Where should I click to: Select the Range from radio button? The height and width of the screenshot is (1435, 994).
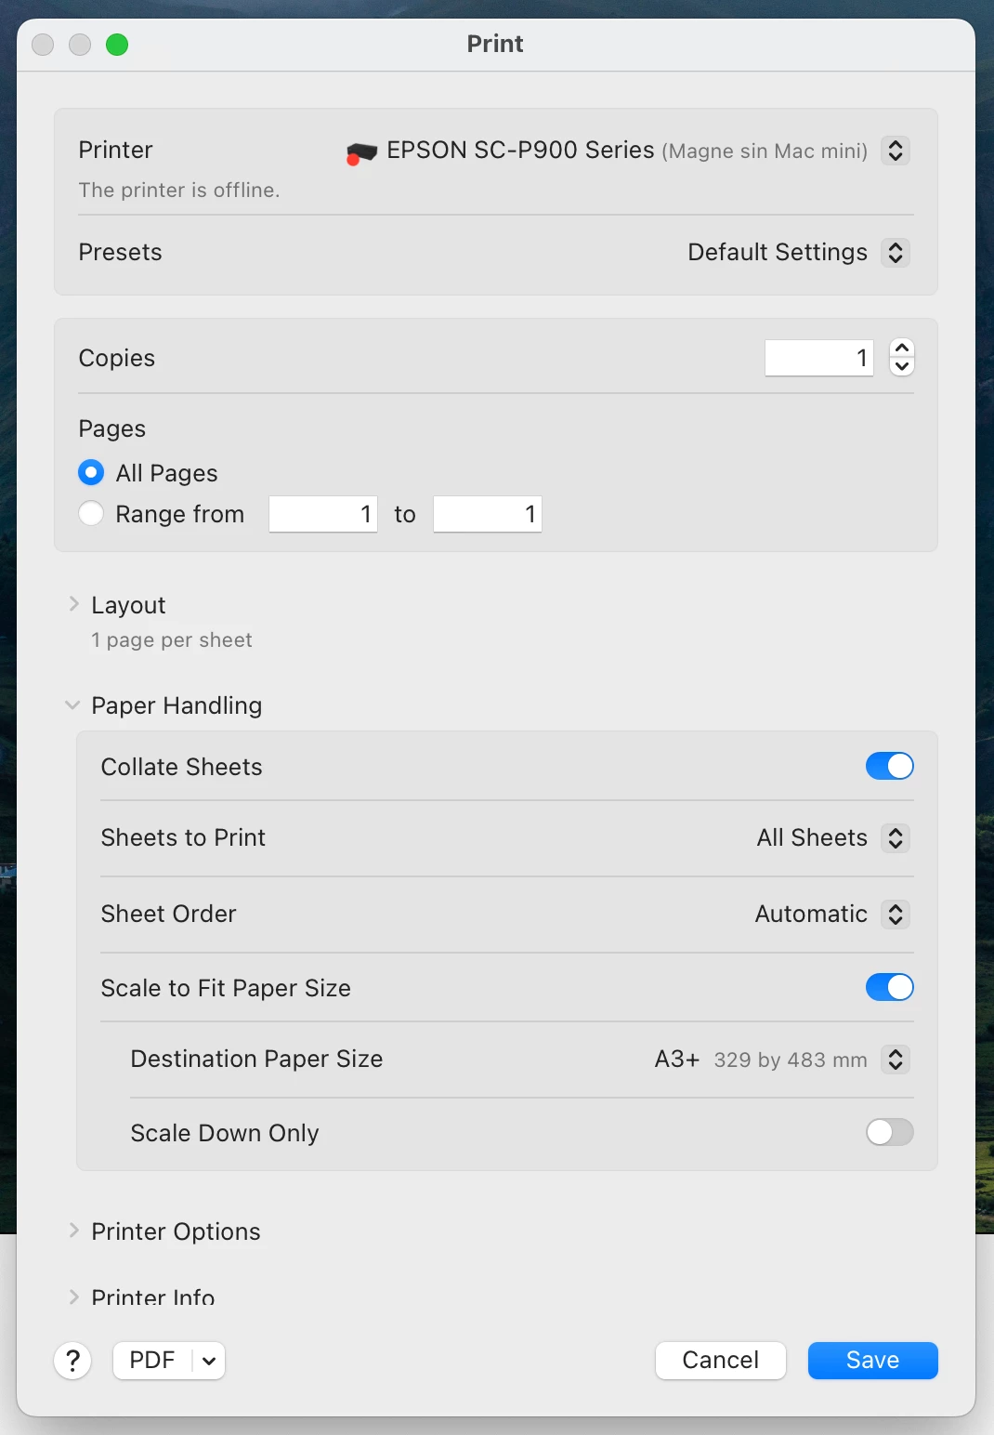pyautogui.click(x=91, y=514)
